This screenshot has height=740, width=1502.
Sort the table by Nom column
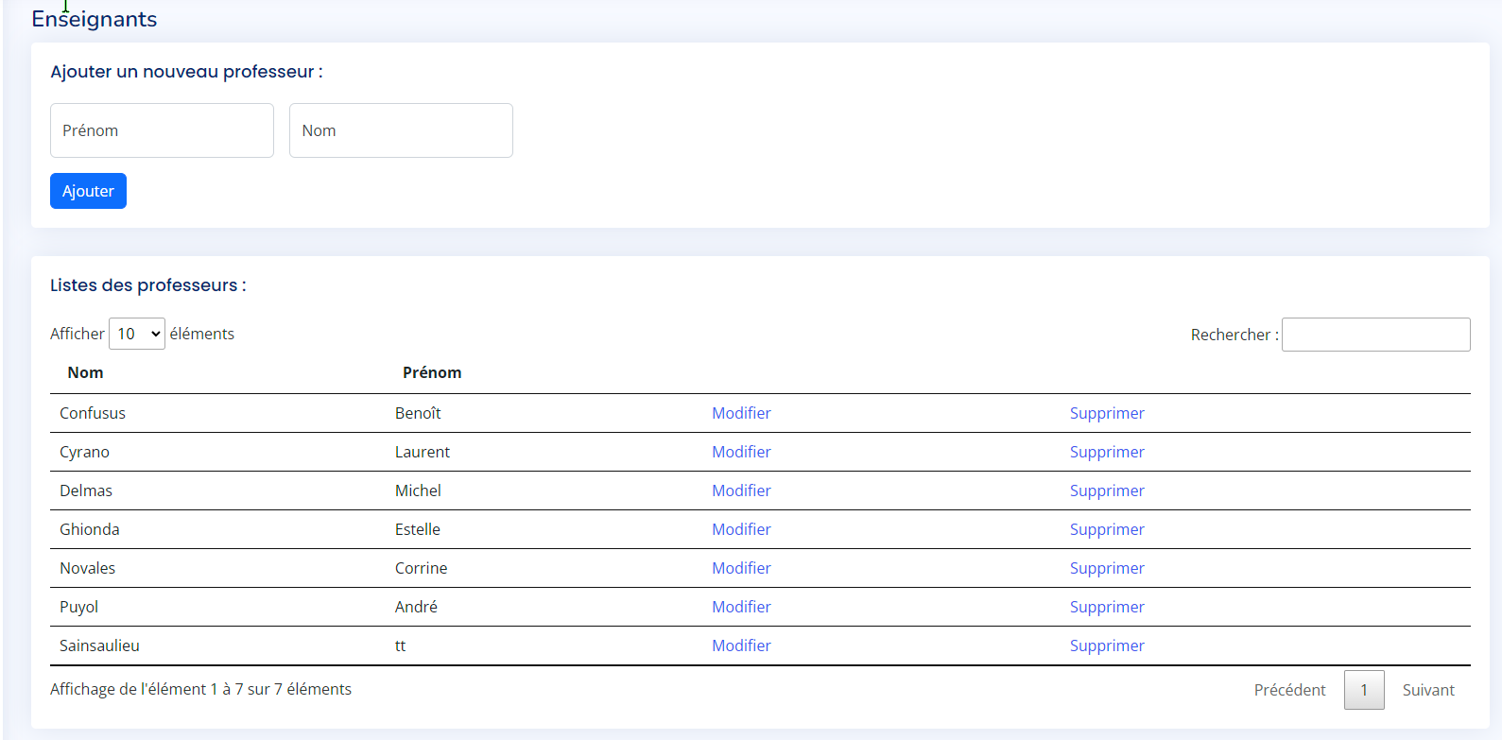(x=85, y=372)
